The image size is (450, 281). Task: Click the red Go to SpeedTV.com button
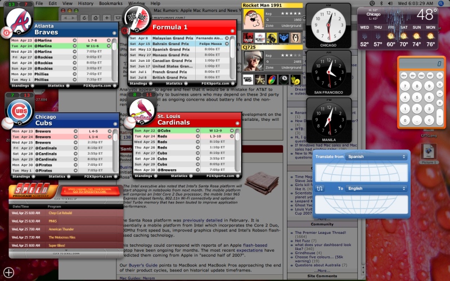coord(90,191)
